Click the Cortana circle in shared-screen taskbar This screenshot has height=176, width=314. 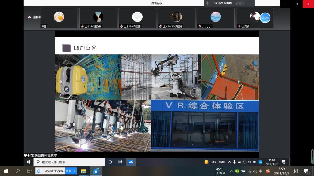click(110, 162)
